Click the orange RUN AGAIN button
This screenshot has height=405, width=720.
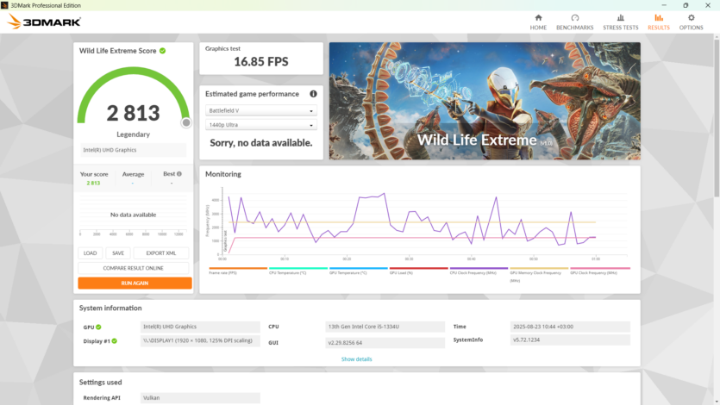click(135, 283)
